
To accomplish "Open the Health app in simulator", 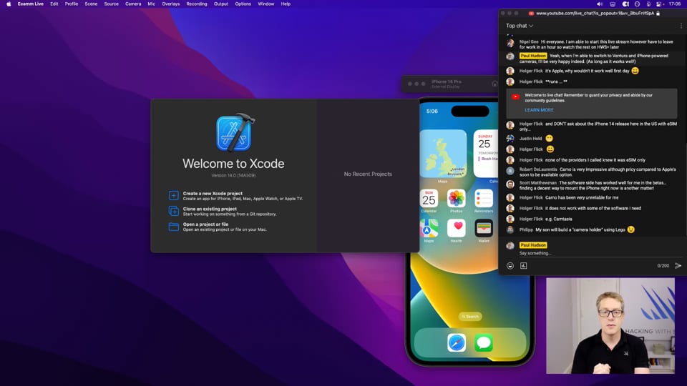I will (x=456, y=228).
